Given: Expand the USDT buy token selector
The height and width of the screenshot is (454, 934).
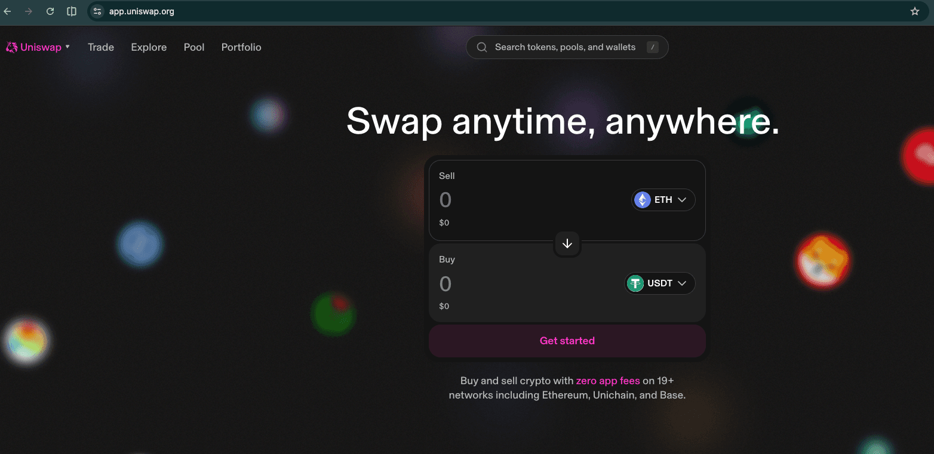Looking at the screenshot, I should click(x=660, y=283).
